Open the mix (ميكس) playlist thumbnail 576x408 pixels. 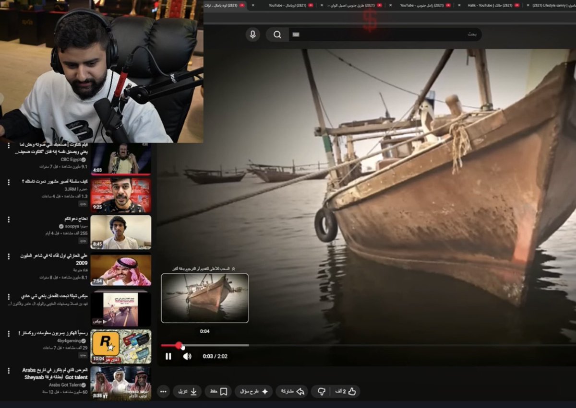(121, 309)
